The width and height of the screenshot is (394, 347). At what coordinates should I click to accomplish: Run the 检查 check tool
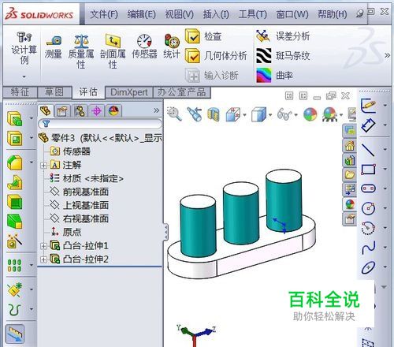click(203, 36)
